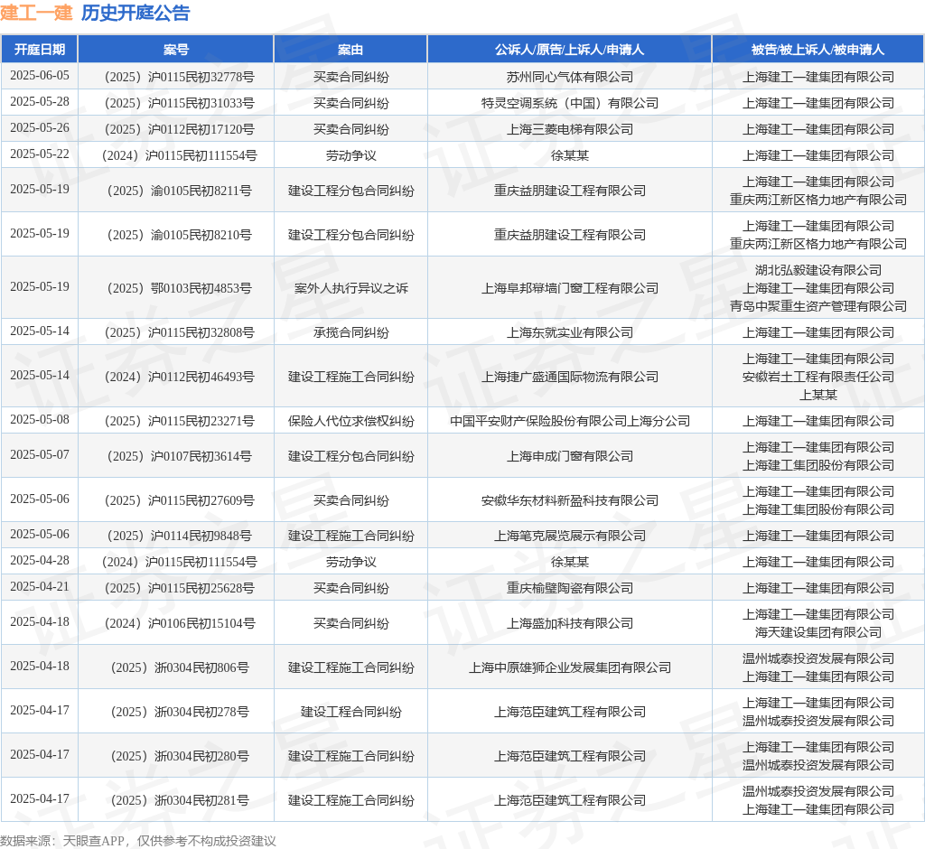Click plaintiff 上海捷广盛通国际物流有限公司

click(x=569, y=377)
